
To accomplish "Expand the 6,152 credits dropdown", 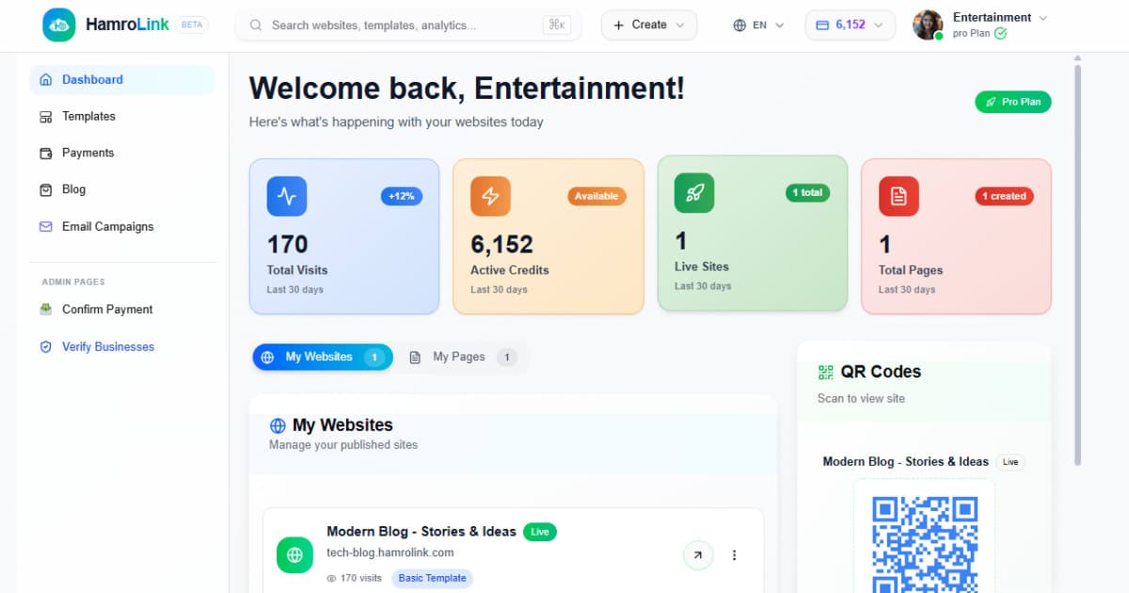I will pyautogui.click(x=851, y=25).
